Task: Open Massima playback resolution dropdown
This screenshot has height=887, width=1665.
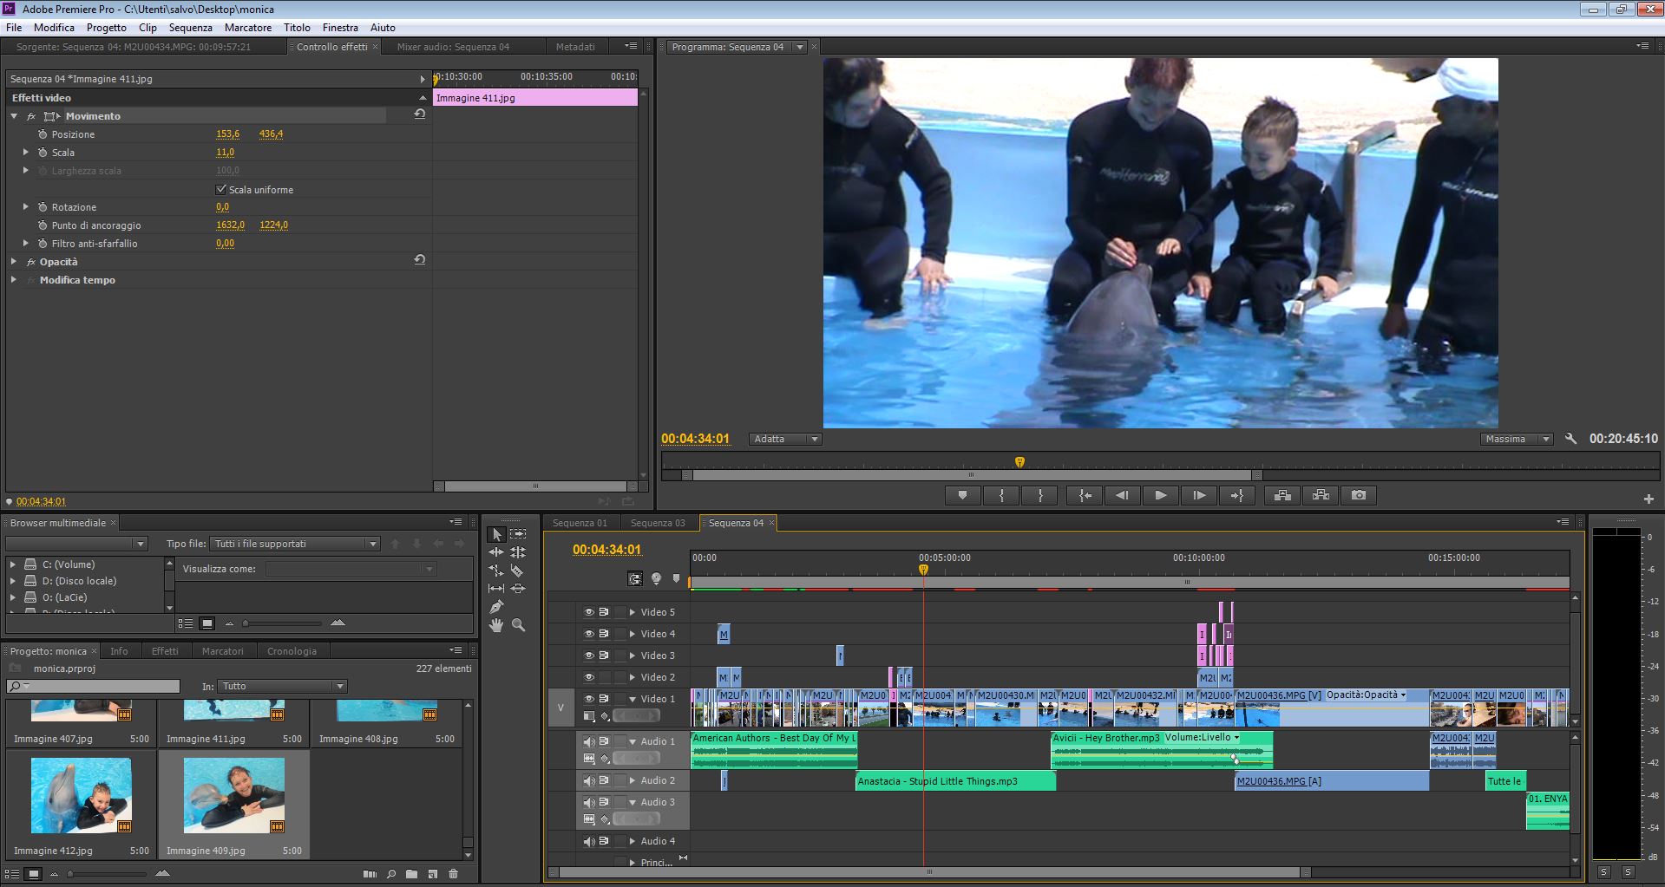Action: point(1517,439)
